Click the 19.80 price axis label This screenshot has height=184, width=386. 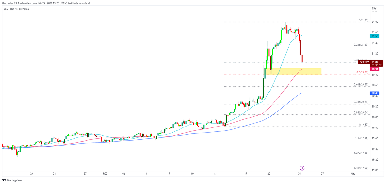374,128
